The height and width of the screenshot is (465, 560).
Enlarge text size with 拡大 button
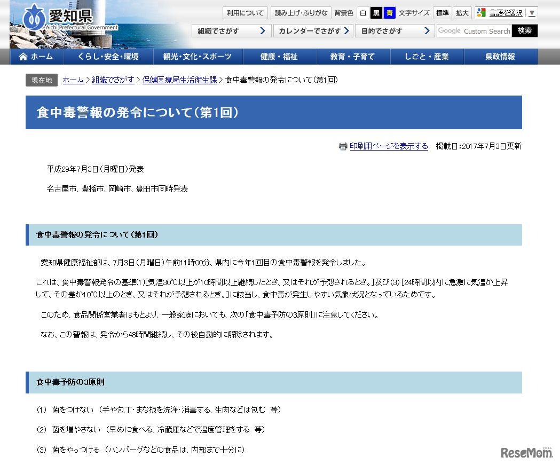point(462,13)
